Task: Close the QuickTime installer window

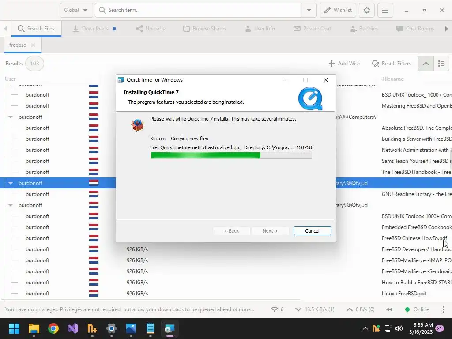Action: click(325, 80)
